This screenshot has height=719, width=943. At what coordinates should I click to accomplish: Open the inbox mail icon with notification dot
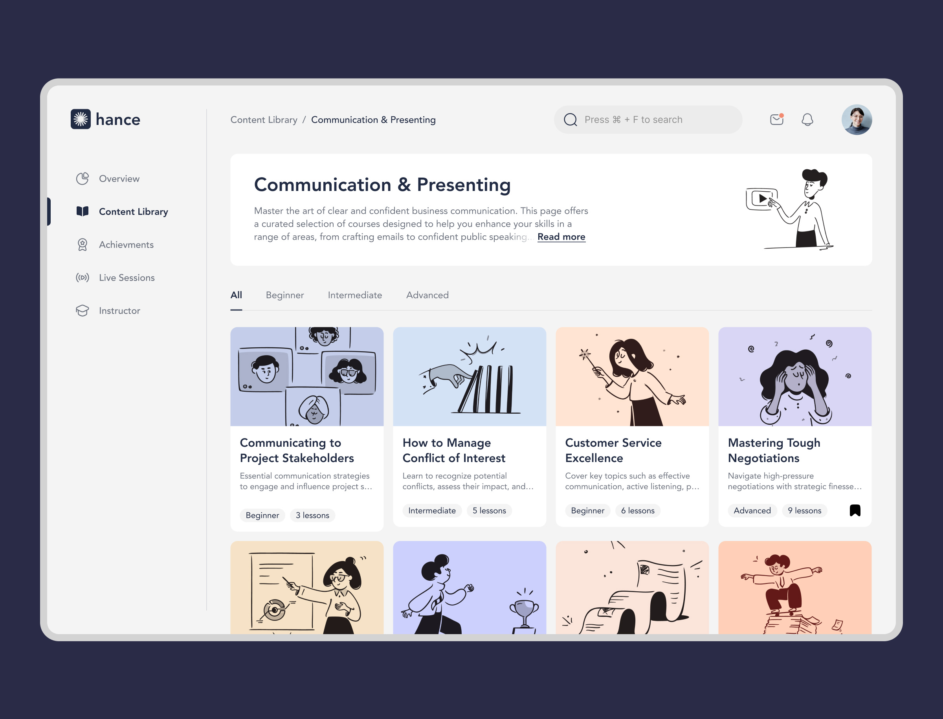pyautogui.click(x=776, y=120)
